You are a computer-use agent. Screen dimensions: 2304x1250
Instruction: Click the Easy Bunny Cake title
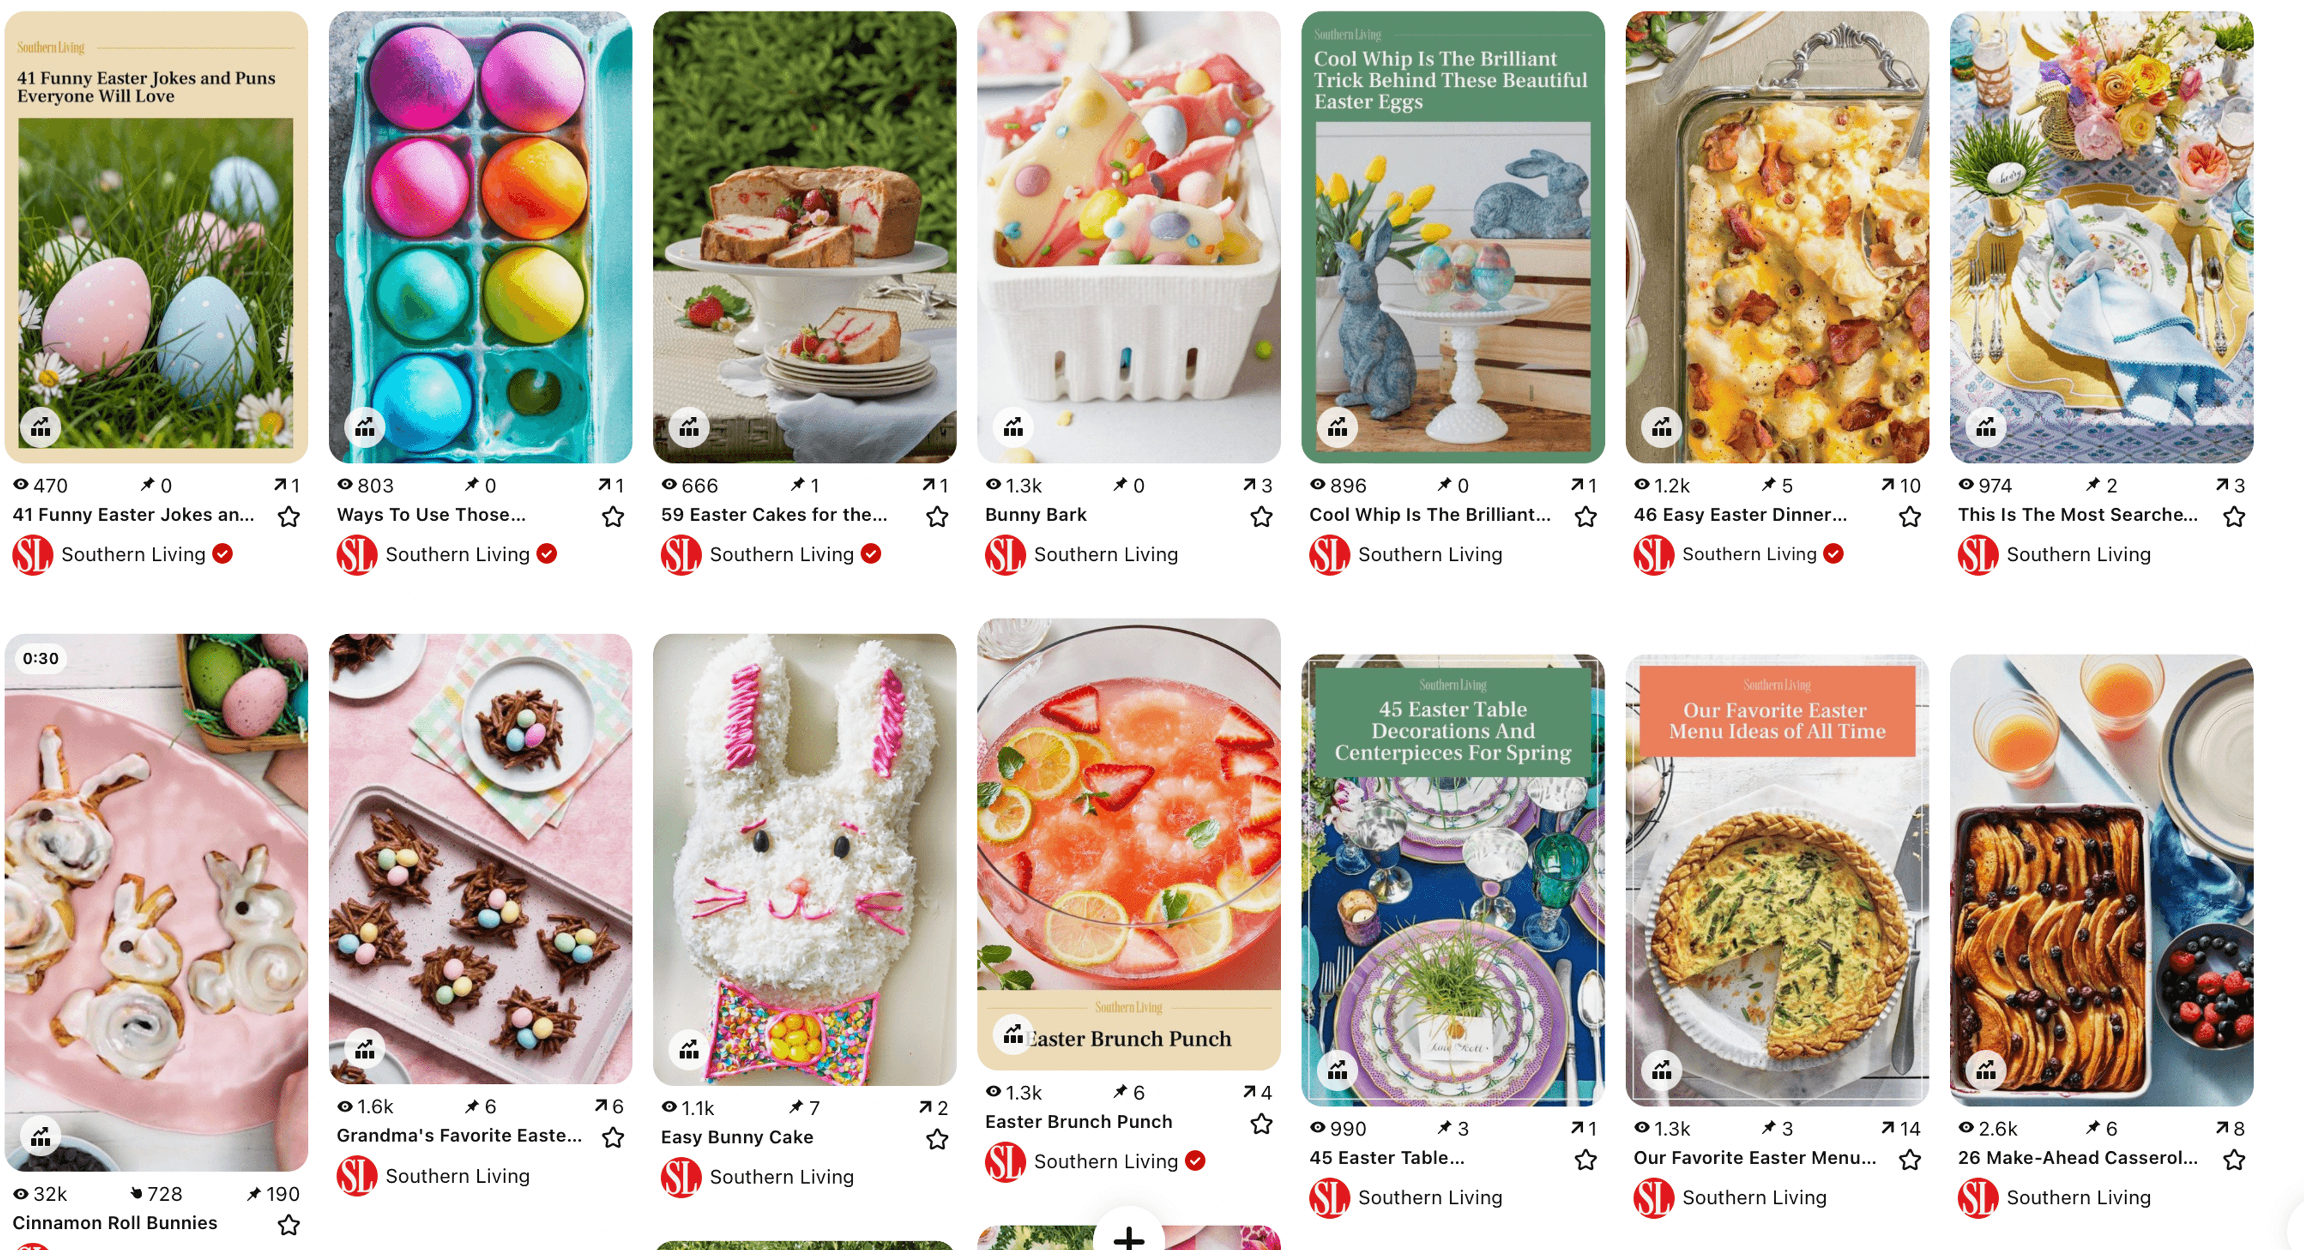(737, 1137)
